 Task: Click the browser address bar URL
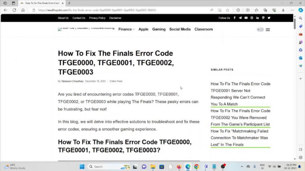click(120, 10)
